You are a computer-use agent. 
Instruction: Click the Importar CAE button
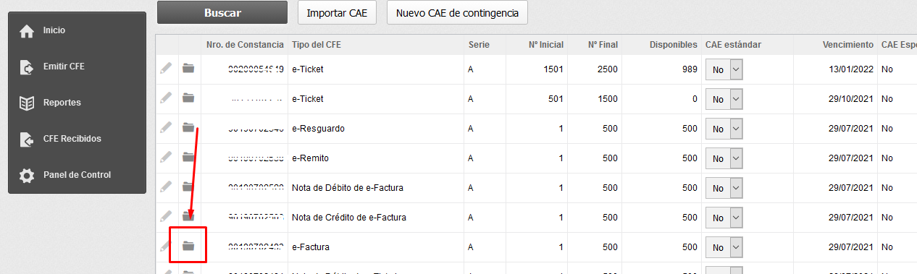pos(337,13)
